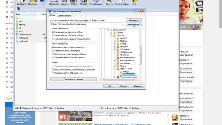The width and height of the screenshot is (222, 125).
Task: Click the Новая папка rename field in tree
Action: (129, 74)
